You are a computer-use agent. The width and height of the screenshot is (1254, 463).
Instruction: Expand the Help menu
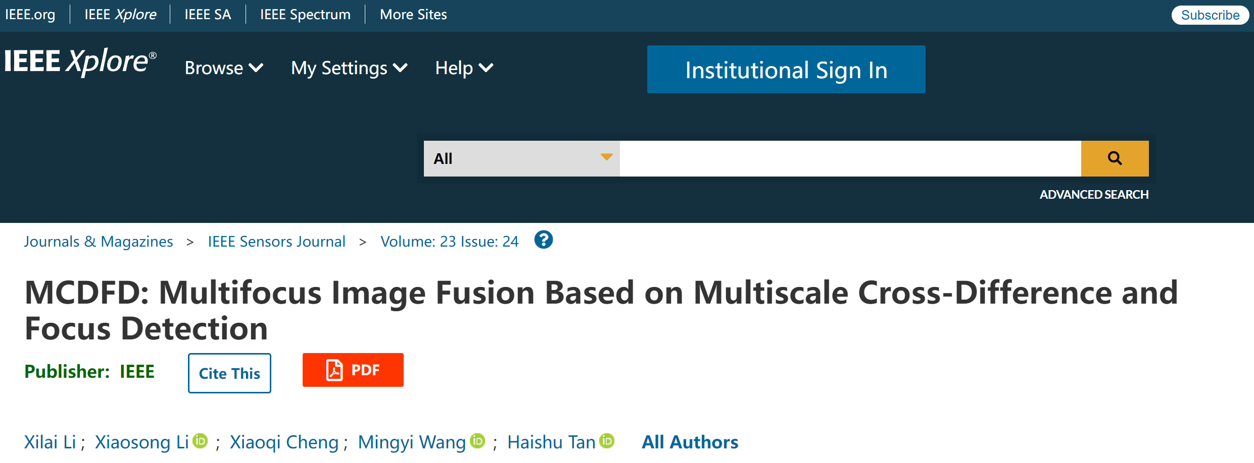point(464,68)
